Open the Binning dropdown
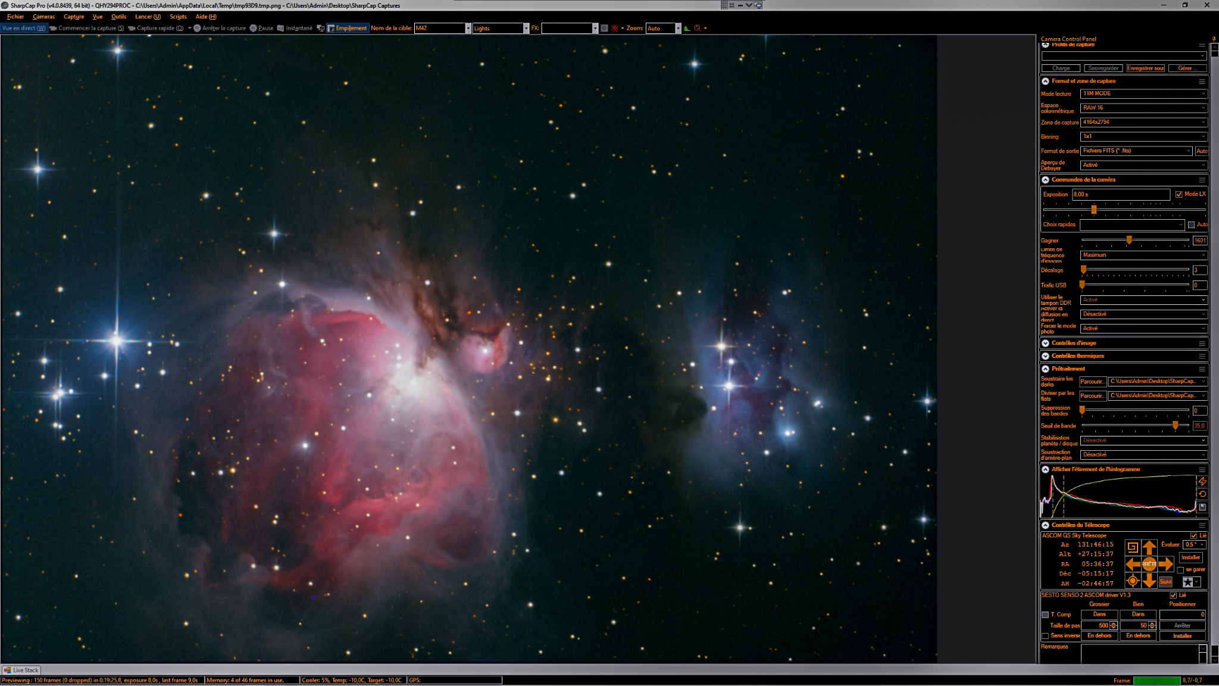Screen dimensions: 1219x686 point(1143,136)
